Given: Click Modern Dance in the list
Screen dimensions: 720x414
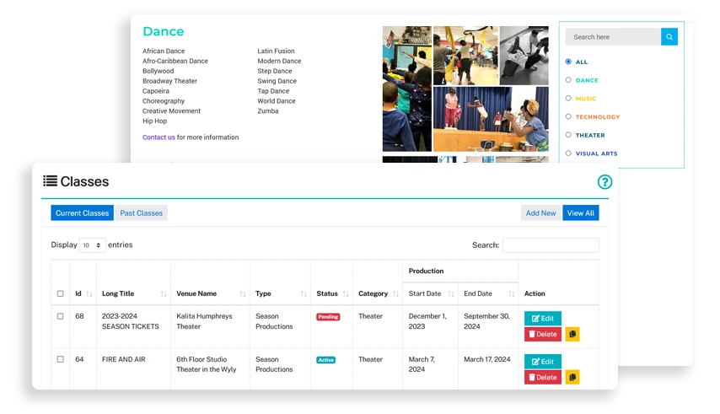Looking at the screenshot, I should (x=279, y=61).
